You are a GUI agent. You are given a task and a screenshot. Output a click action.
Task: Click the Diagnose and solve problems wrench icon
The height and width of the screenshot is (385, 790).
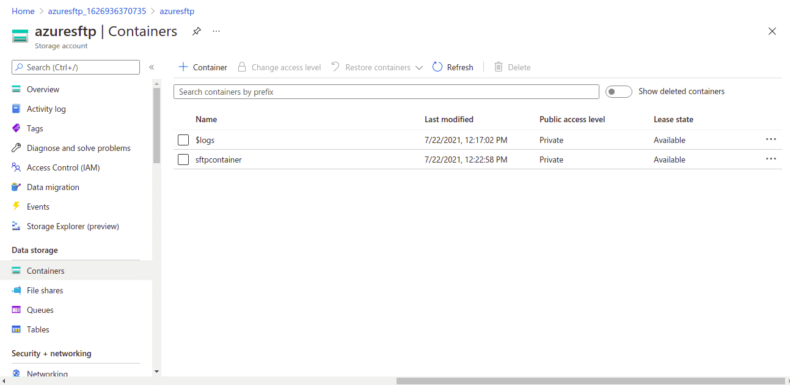[16, 148]
